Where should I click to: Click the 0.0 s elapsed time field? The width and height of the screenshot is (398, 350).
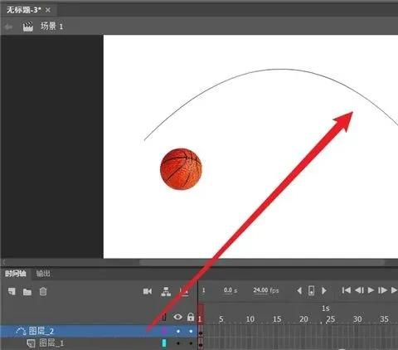click(x=231, y=290)
